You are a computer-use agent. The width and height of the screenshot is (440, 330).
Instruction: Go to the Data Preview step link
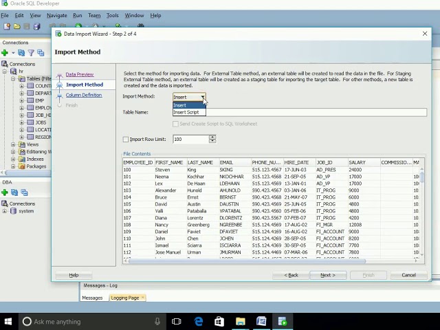pos(80,74)
